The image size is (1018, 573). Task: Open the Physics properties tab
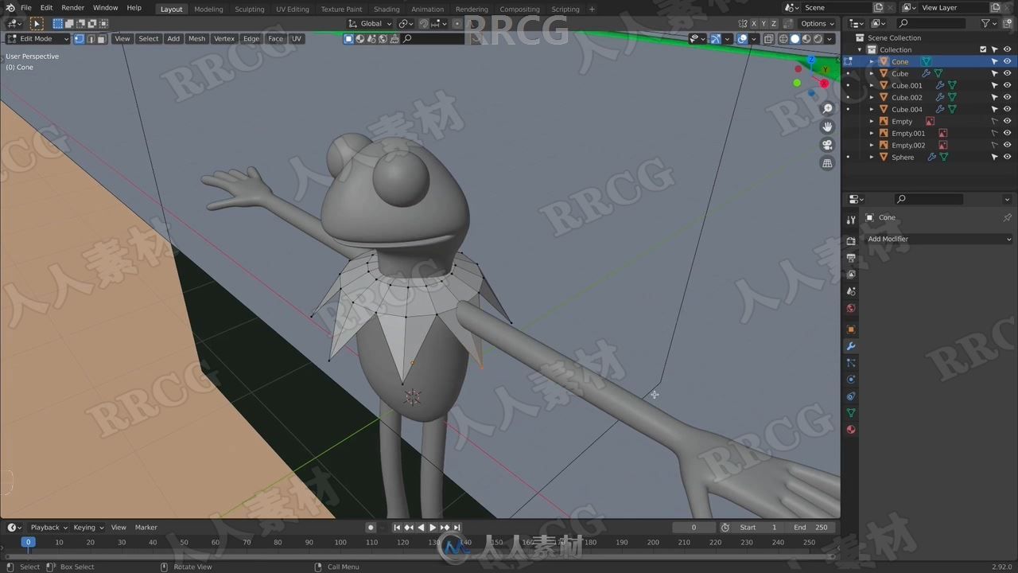coord(851,380)
